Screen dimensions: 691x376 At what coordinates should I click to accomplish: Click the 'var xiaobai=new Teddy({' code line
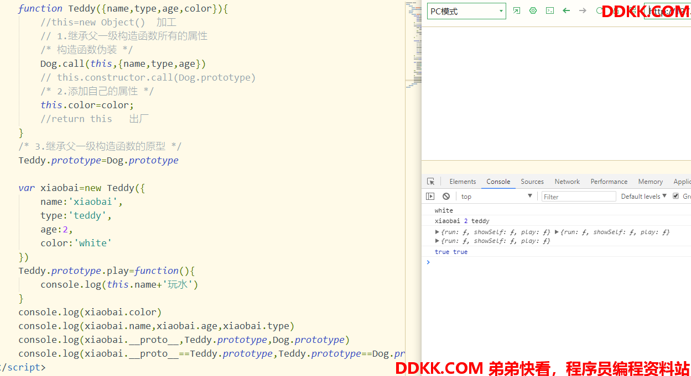82,188
